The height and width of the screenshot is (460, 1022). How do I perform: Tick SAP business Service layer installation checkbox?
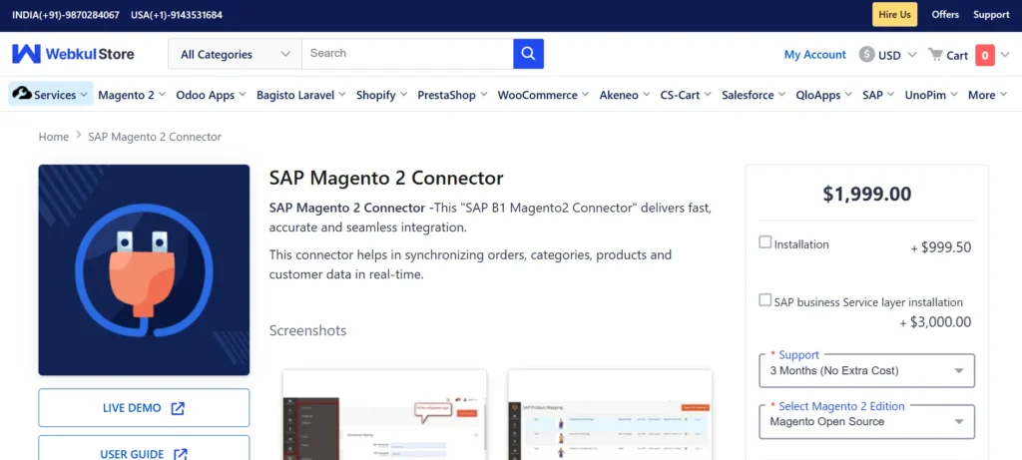(766, 299)
